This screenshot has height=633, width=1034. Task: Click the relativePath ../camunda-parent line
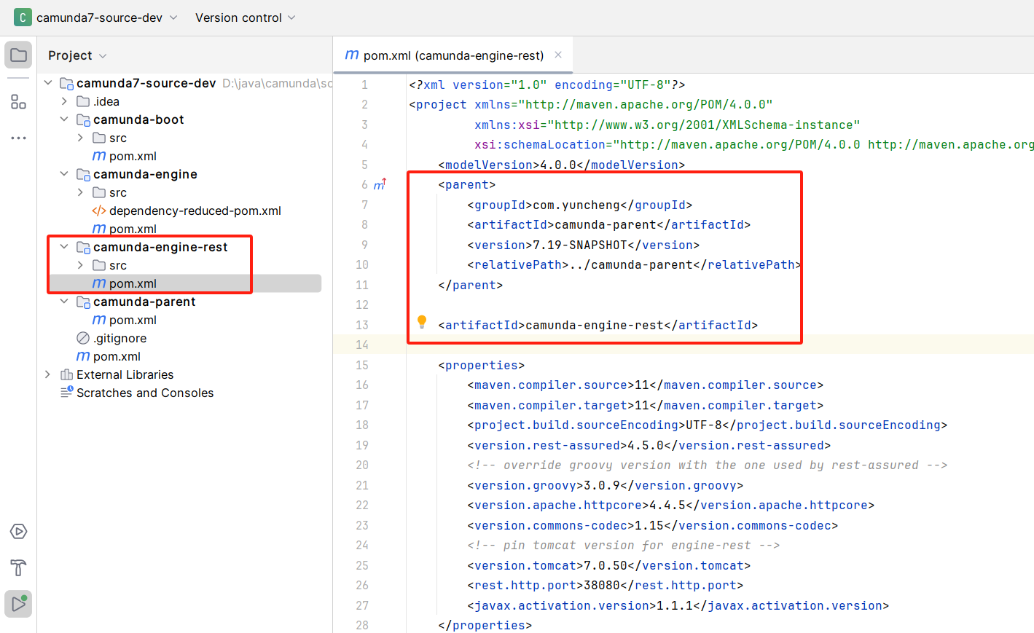pos(634,264)
